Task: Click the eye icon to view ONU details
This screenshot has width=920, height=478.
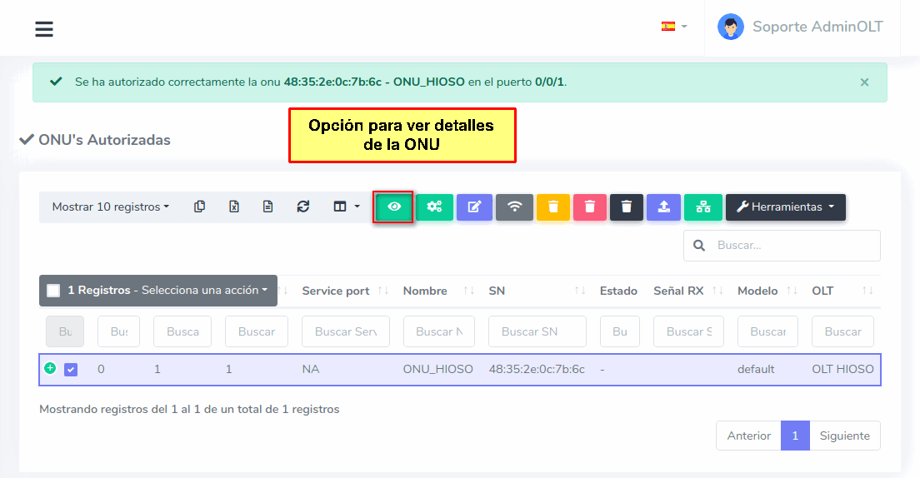Action: (394, 207)
